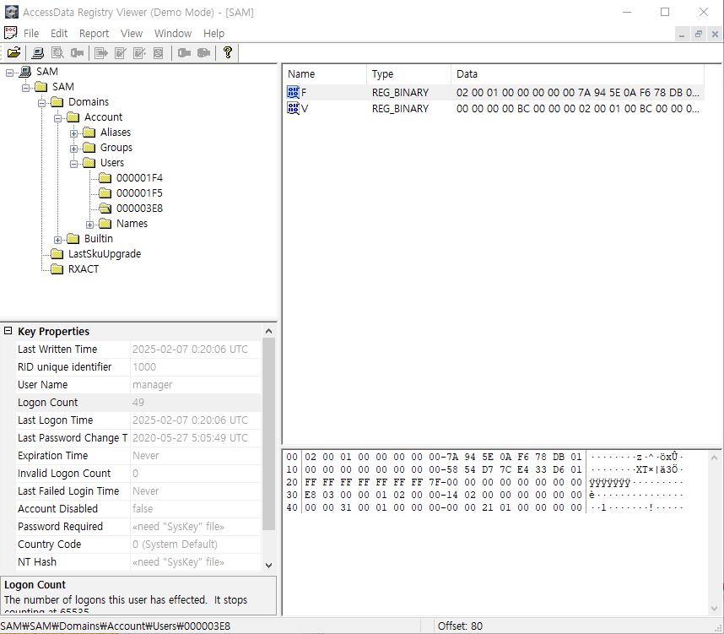Click the document with right arrow toolbar icon
Screen dimensions: 724x634
pos(101,52)
